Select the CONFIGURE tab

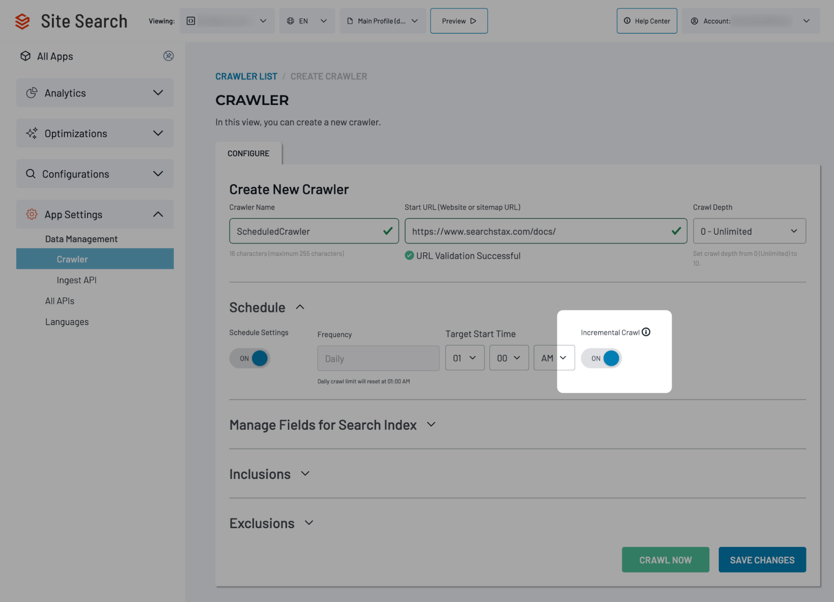[x=249, y=153]
